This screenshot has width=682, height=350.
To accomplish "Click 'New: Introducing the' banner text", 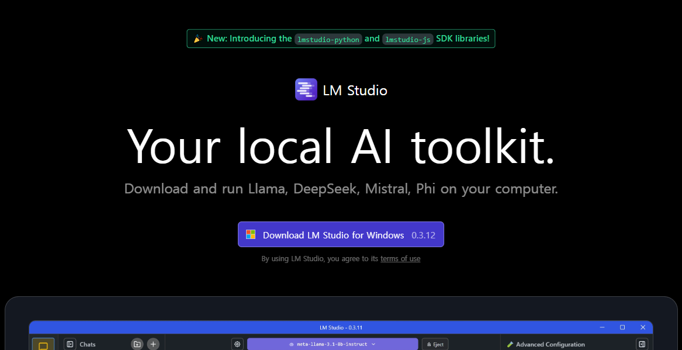I will 249,39.
